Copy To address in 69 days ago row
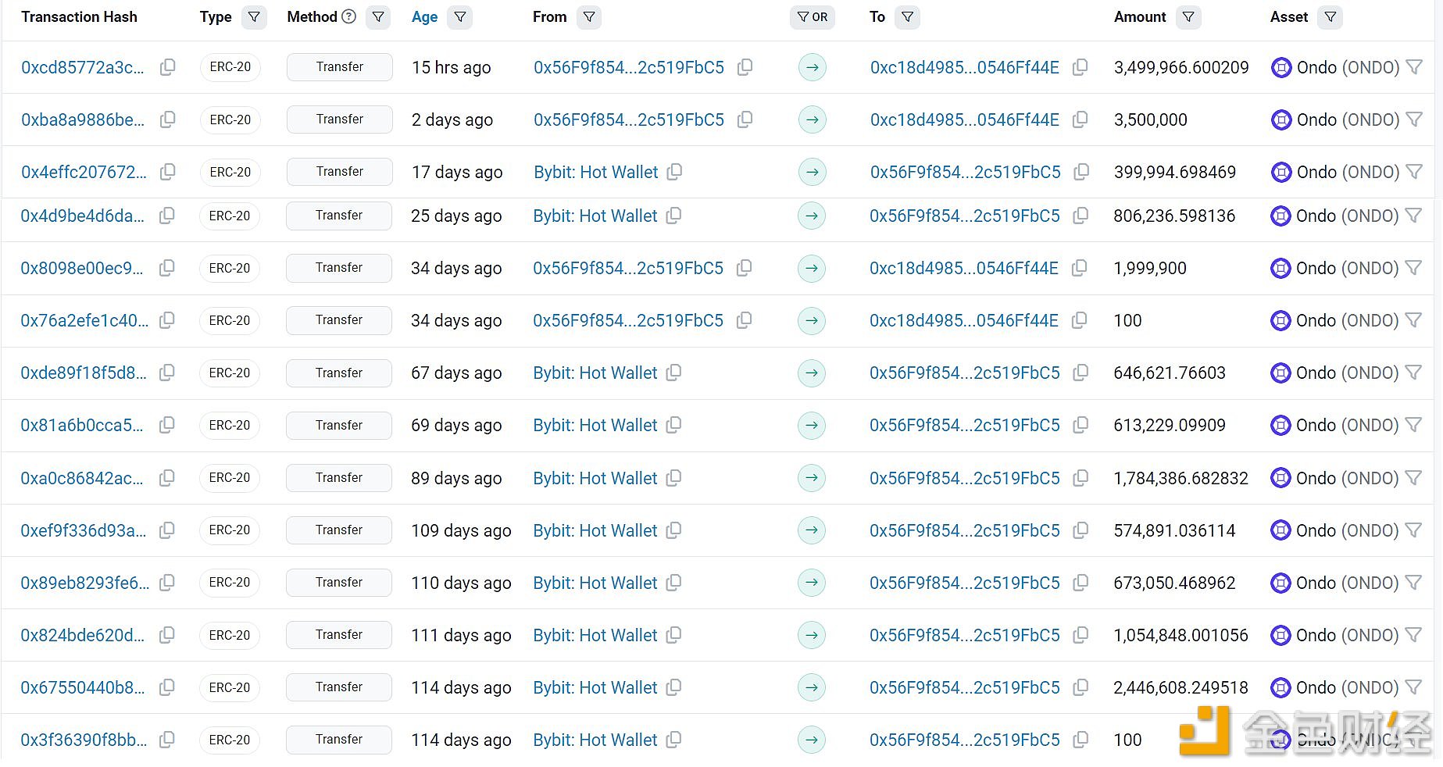The width and height of the screenshot is (1443, 767). click(x=1080, y=425)
